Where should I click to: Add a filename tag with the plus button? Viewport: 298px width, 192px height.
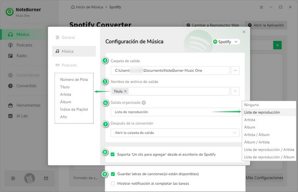(235, 91)
